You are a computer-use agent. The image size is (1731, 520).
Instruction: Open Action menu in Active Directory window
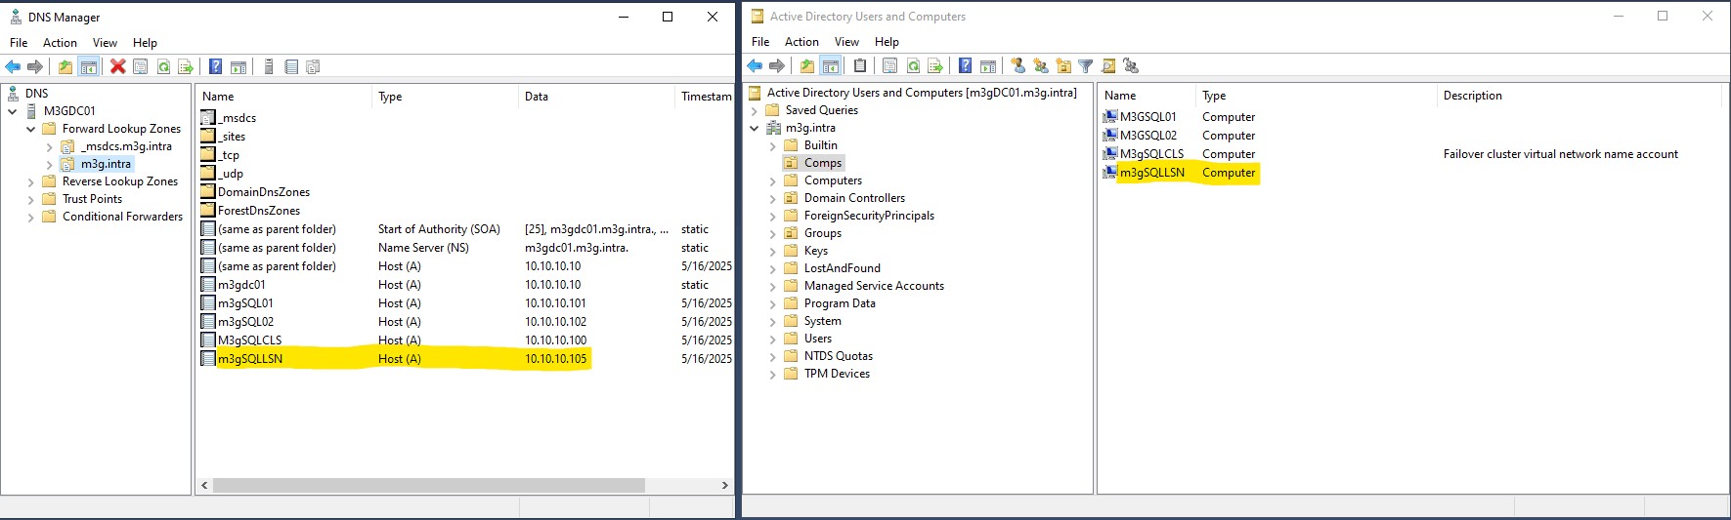tap(801, 42)
